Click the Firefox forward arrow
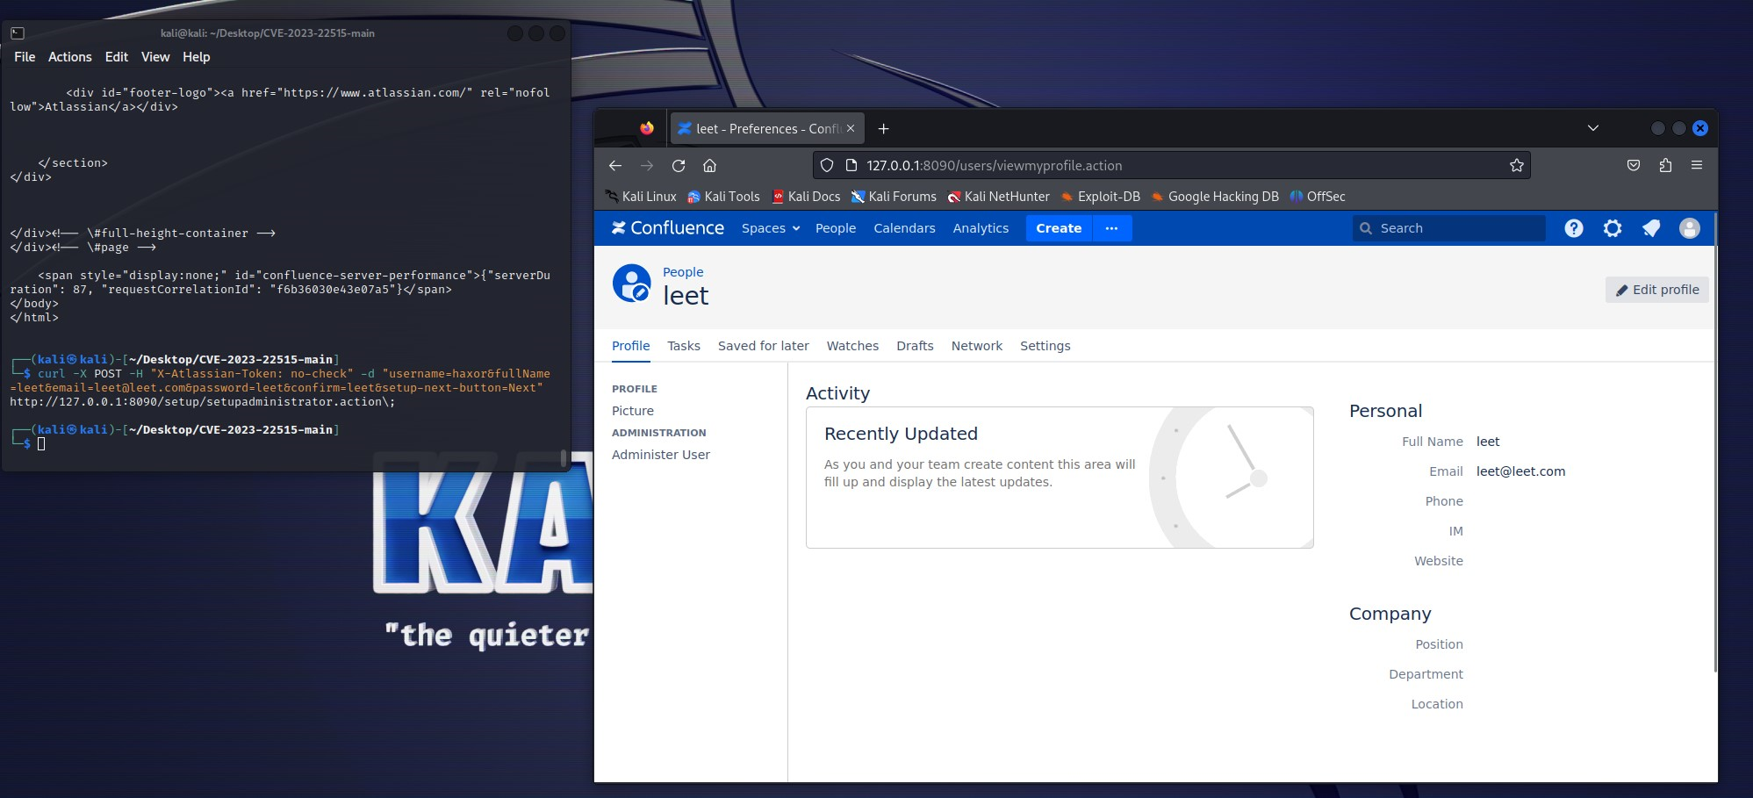 (647, 165)
